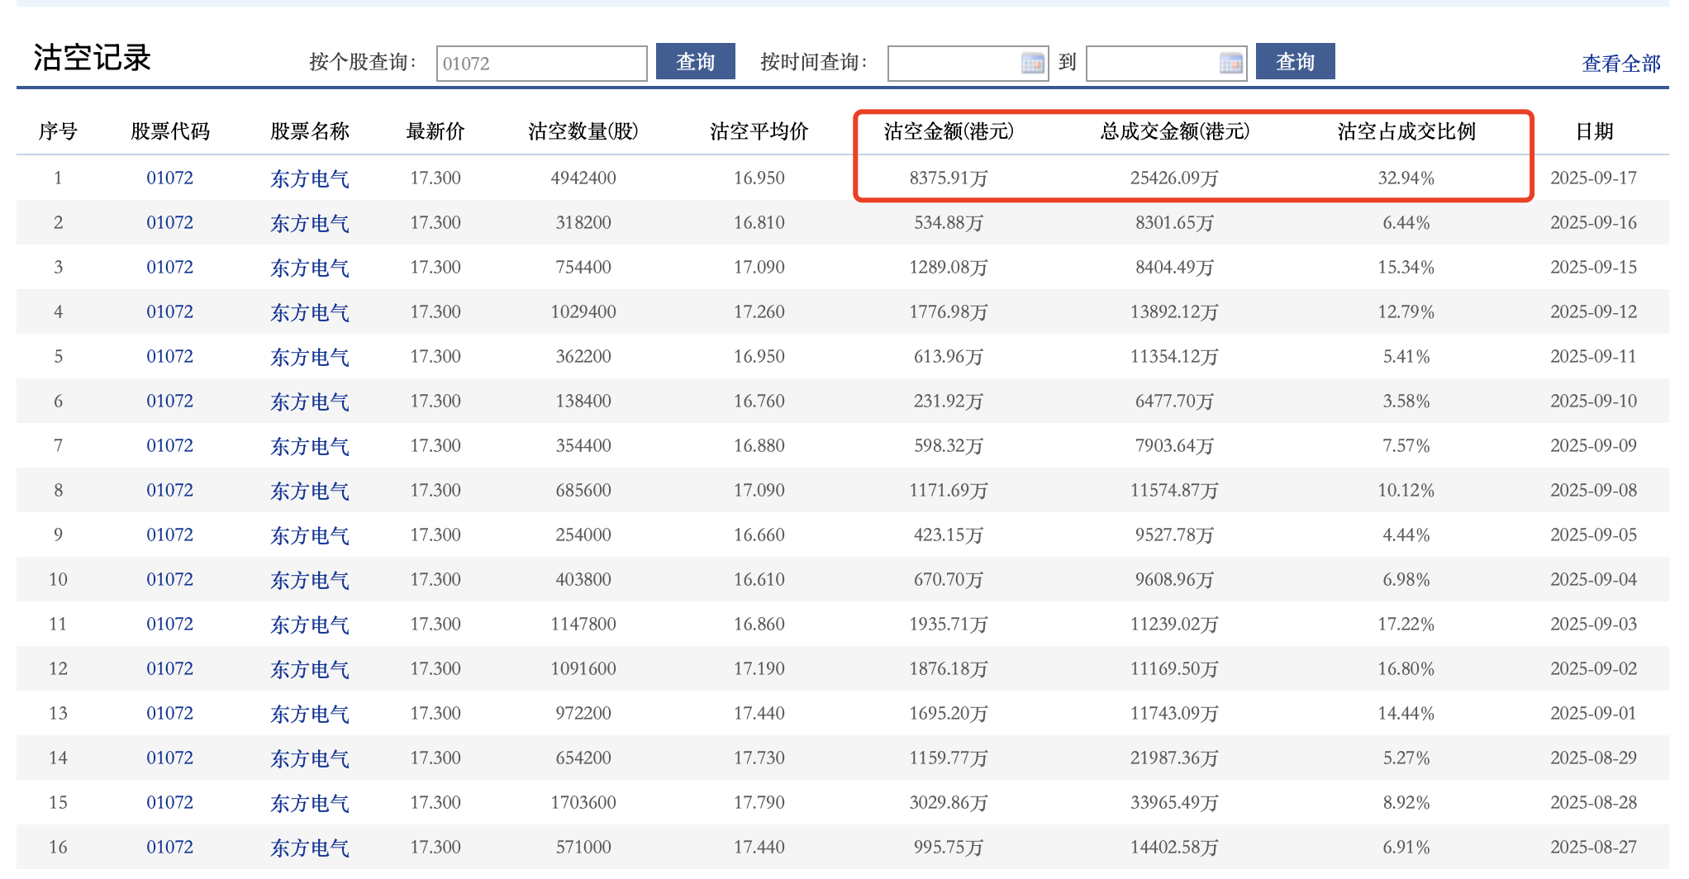
Task: Click the stock code input field showing 01072
Action: pos(541,63)
